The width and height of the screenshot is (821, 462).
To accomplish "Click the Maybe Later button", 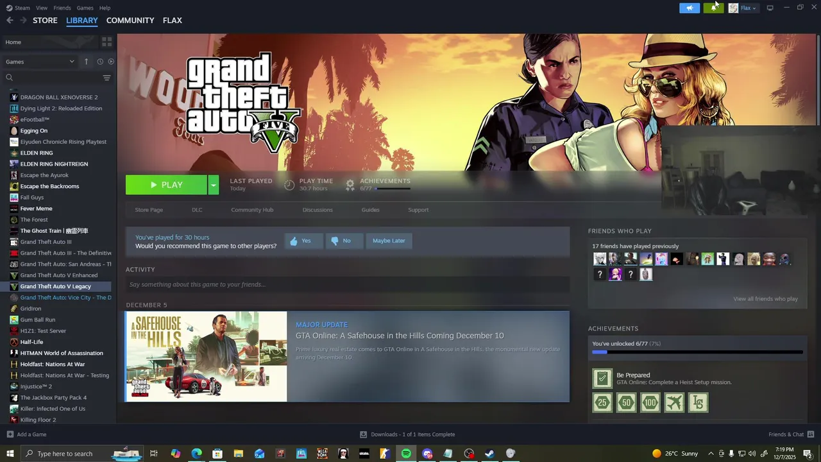I will pos(389,241).
